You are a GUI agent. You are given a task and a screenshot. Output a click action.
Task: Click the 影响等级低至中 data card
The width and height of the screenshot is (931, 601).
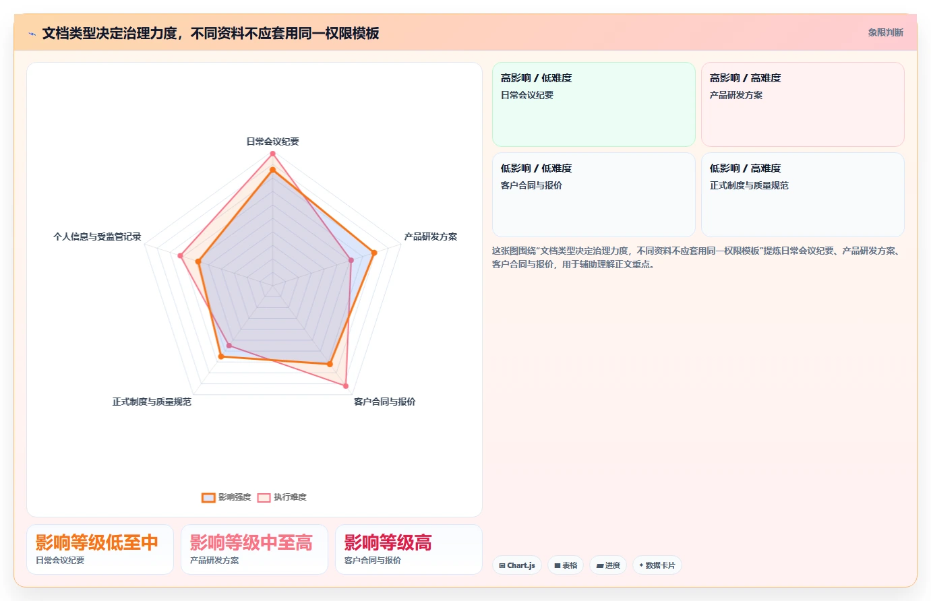pyautogui.click(x=100, y=550)
